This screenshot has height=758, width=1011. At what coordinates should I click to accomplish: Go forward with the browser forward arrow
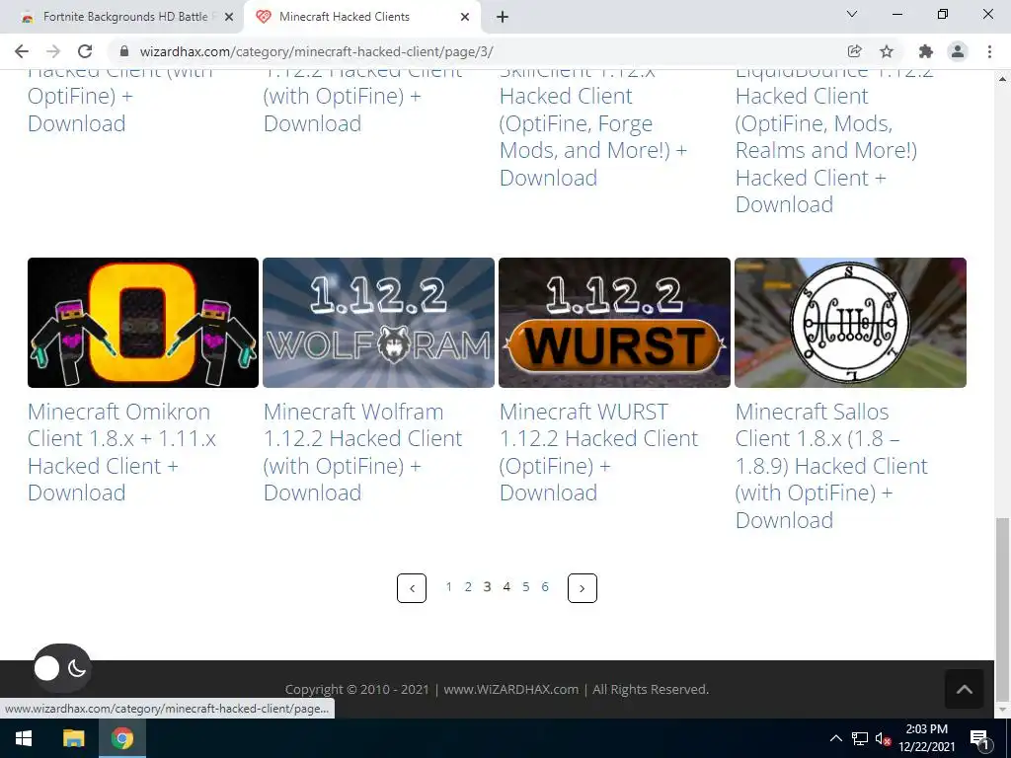(53, 51)
